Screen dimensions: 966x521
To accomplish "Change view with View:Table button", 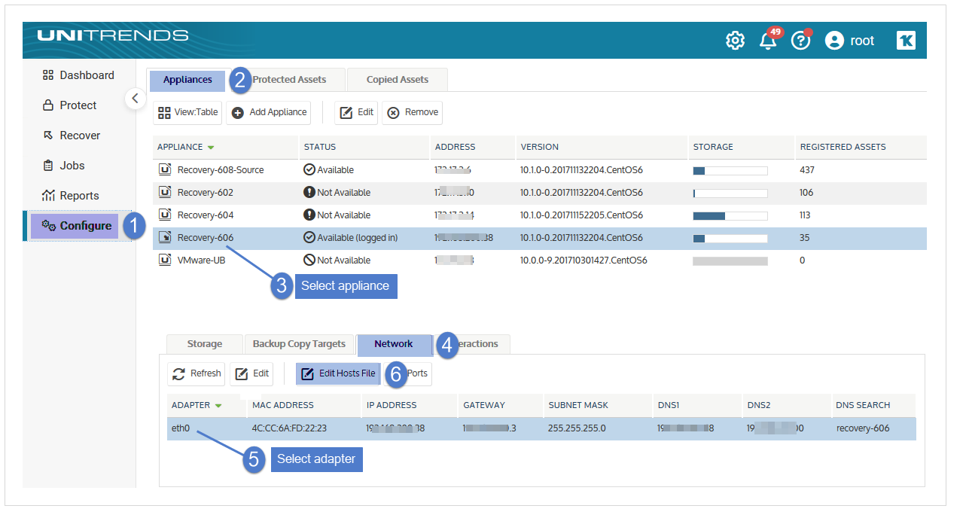I will tap(187, 112).
